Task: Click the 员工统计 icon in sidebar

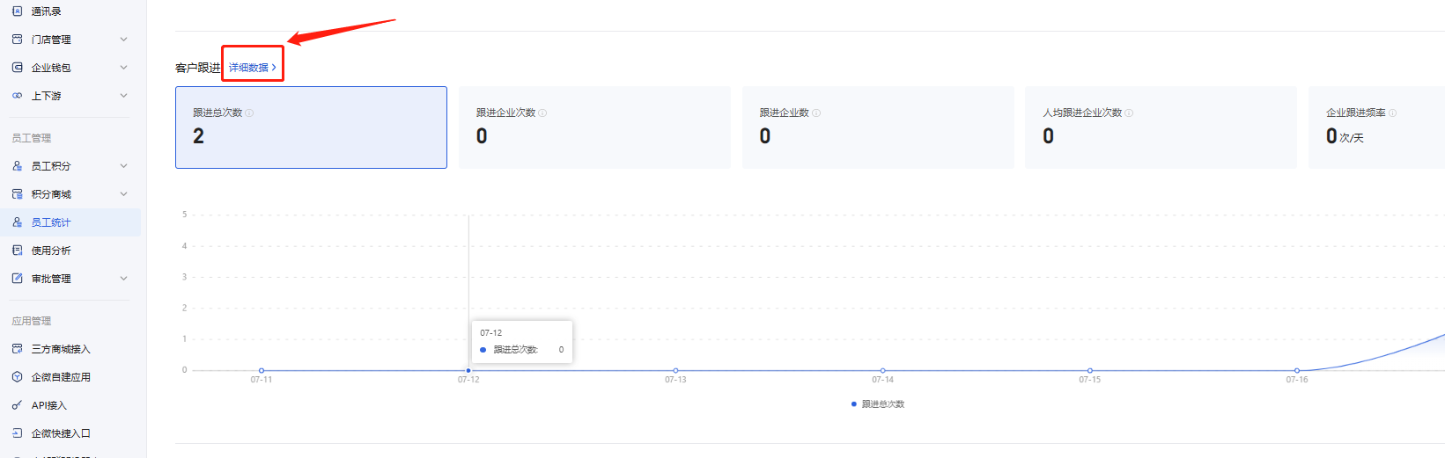Action: (x=17, y=222)
